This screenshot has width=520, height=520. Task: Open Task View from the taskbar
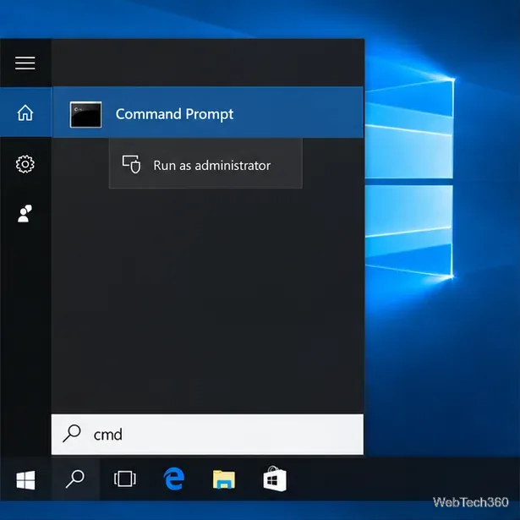[x=124, y=479]
